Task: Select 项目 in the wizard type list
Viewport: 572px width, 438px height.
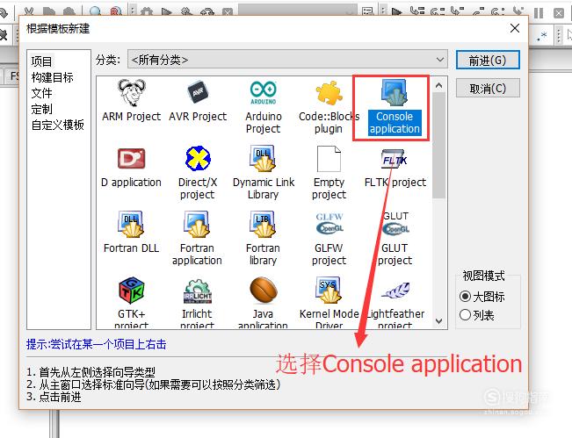Action: point(41,61)
